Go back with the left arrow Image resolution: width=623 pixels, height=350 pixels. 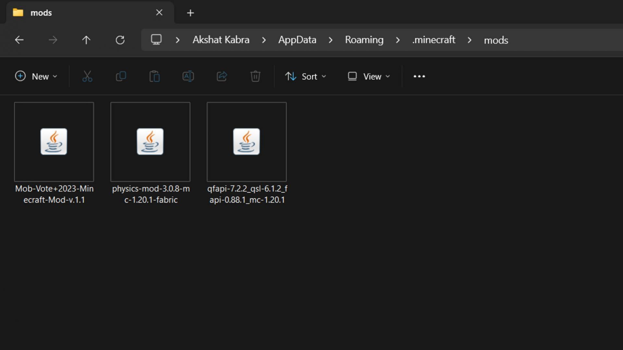[19, 40]
